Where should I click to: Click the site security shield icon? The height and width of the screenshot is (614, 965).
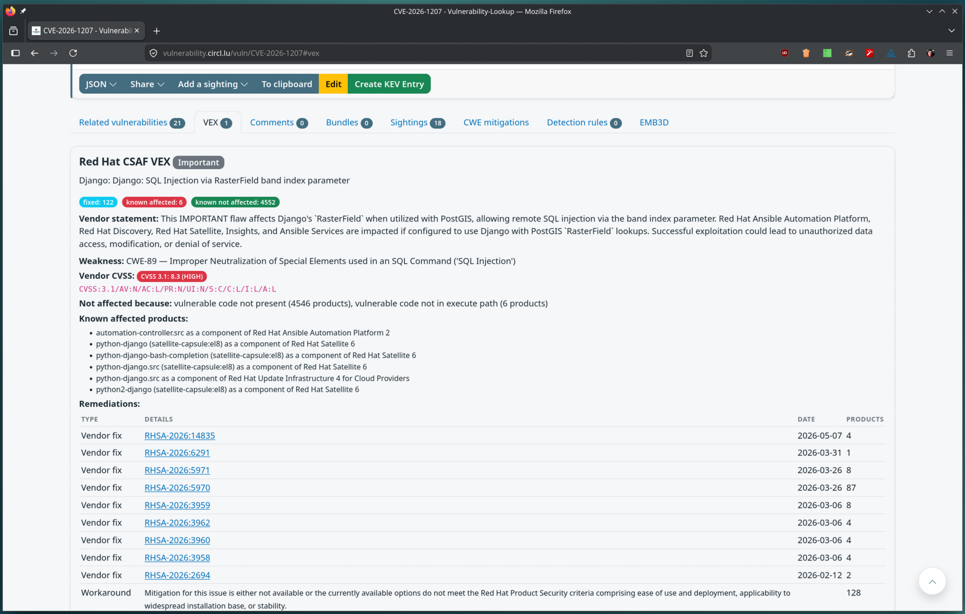coord(153,53)
